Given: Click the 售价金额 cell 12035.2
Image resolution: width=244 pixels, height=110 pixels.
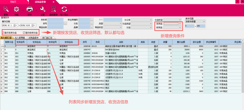Looking at the screenshot, I should click(x=181, y=91).
